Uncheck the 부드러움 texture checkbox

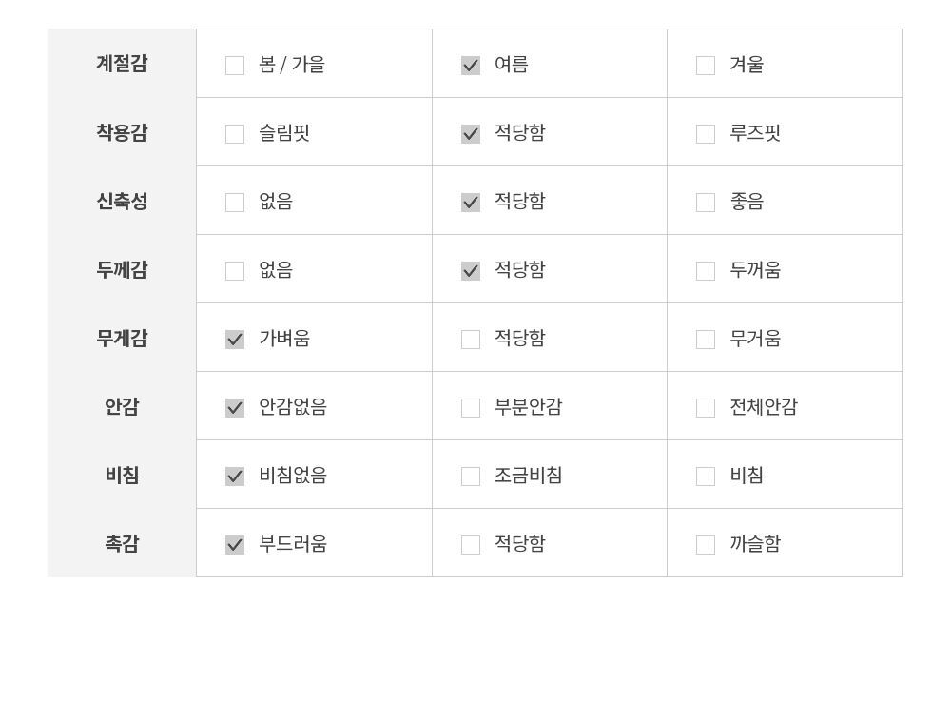235,545
